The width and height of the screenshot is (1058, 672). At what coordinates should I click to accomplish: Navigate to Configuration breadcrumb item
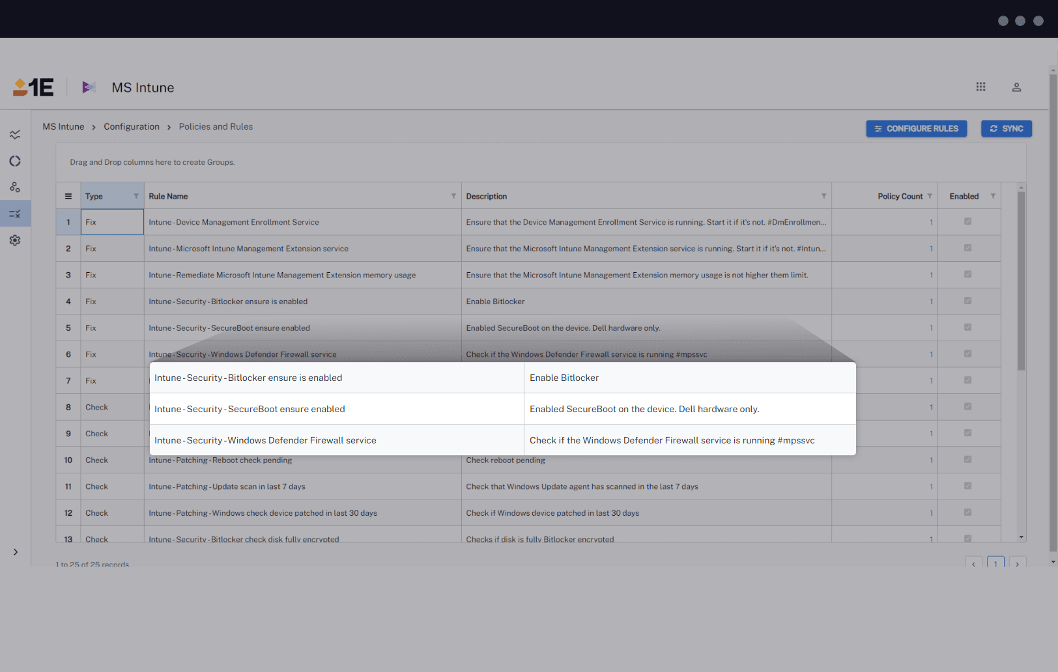tap(132, 126)
